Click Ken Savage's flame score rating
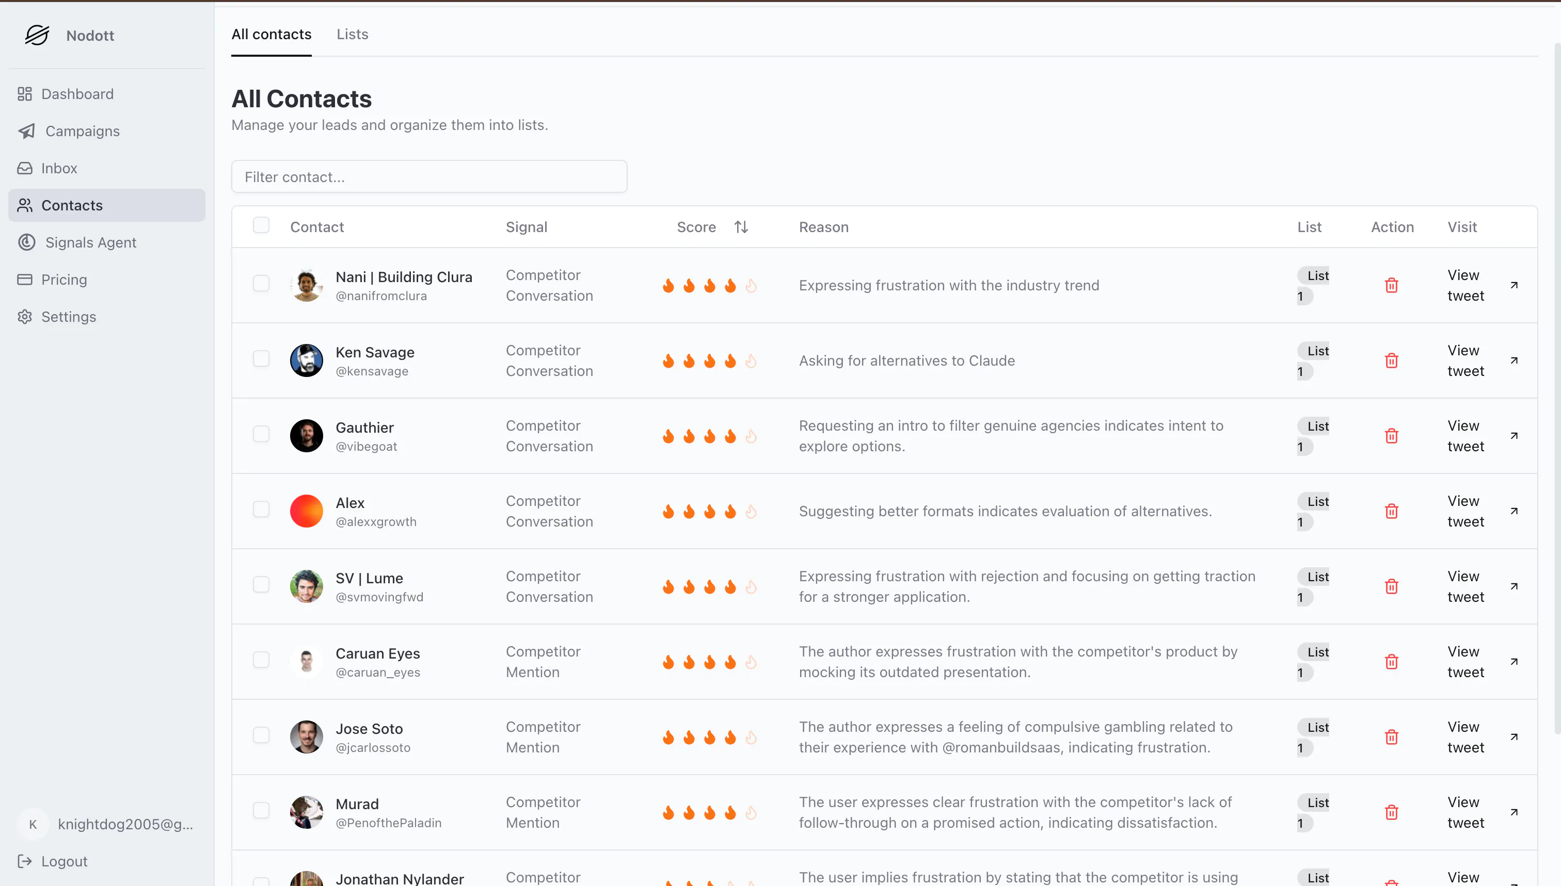The image size is (1561, 886). tap(709, 361)
